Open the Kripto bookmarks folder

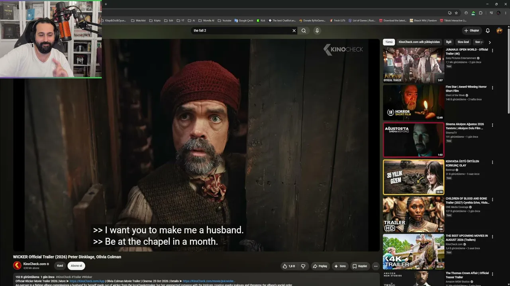[155, 21]
